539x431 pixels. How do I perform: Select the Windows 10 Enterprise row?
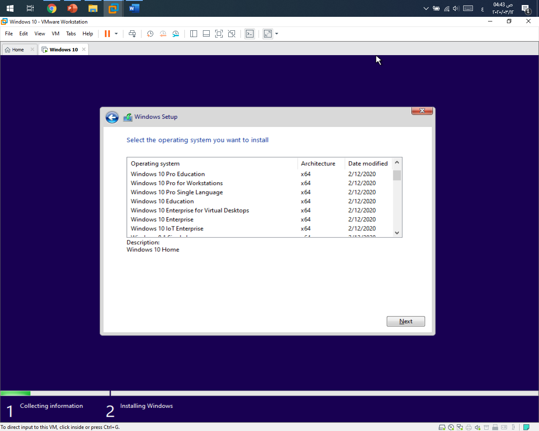(260, 219)
